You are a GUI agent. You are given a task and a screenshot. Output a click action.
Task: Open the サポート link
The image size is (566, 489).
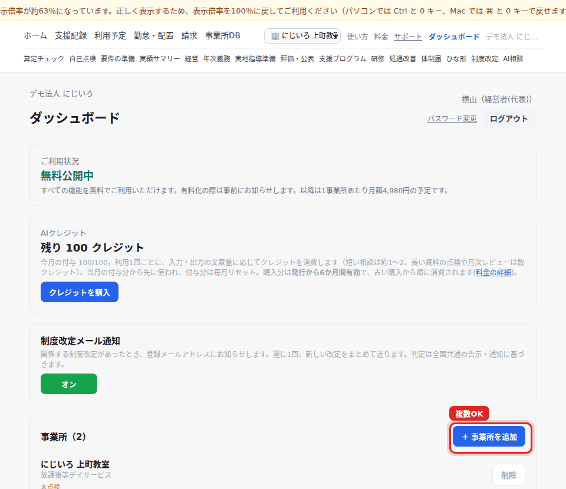pyautogui.click(x=408, y=37)
